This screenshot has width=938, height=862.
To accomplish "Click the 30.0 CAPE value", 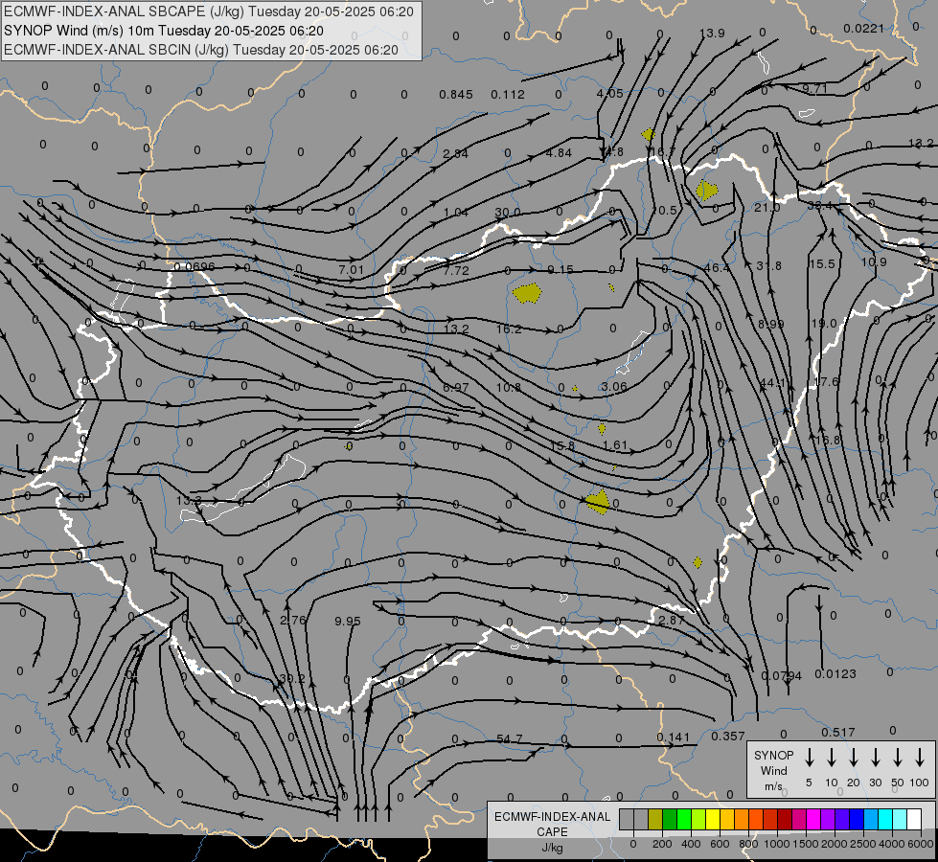I will tap(508, 213).
